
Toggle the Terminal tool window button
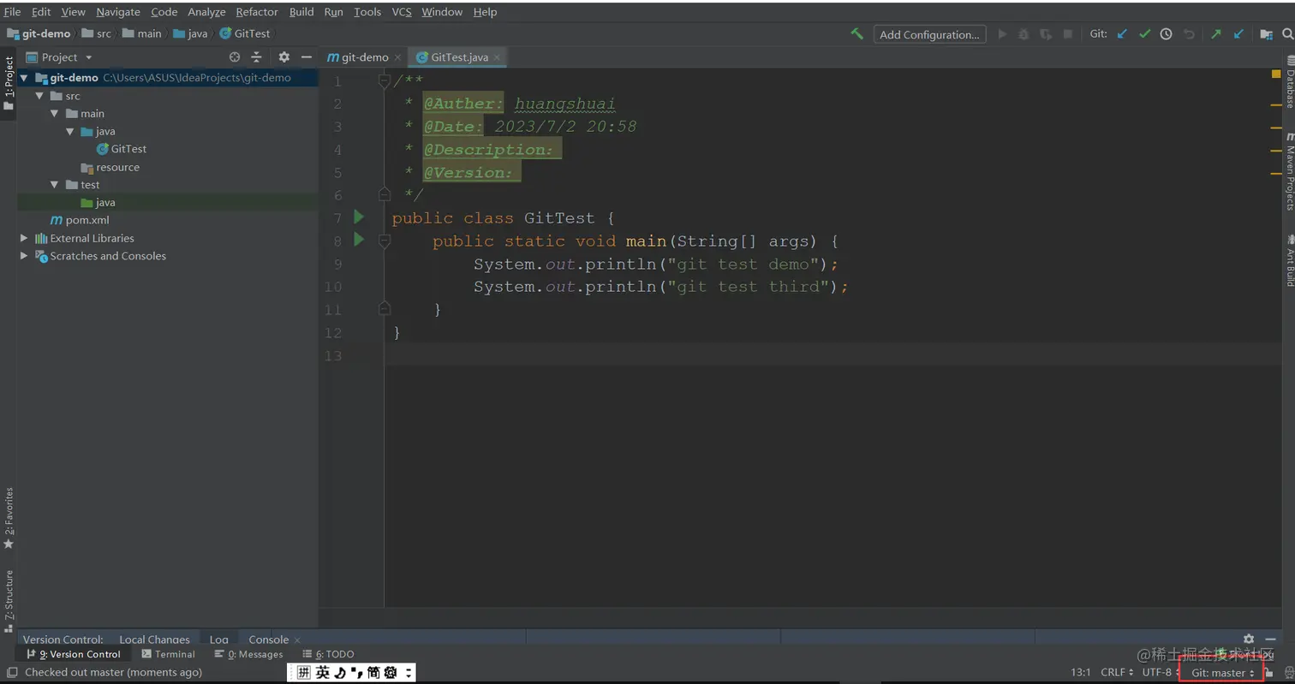pos(169,654)
